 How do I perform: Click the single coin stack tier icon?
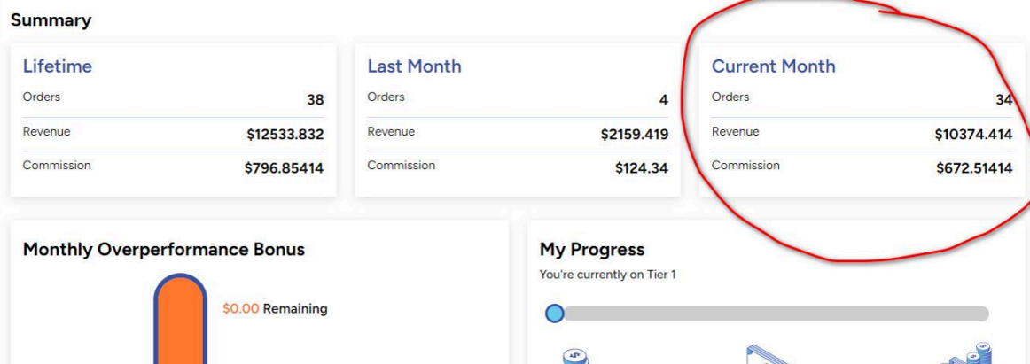click(x=576, y=356)
